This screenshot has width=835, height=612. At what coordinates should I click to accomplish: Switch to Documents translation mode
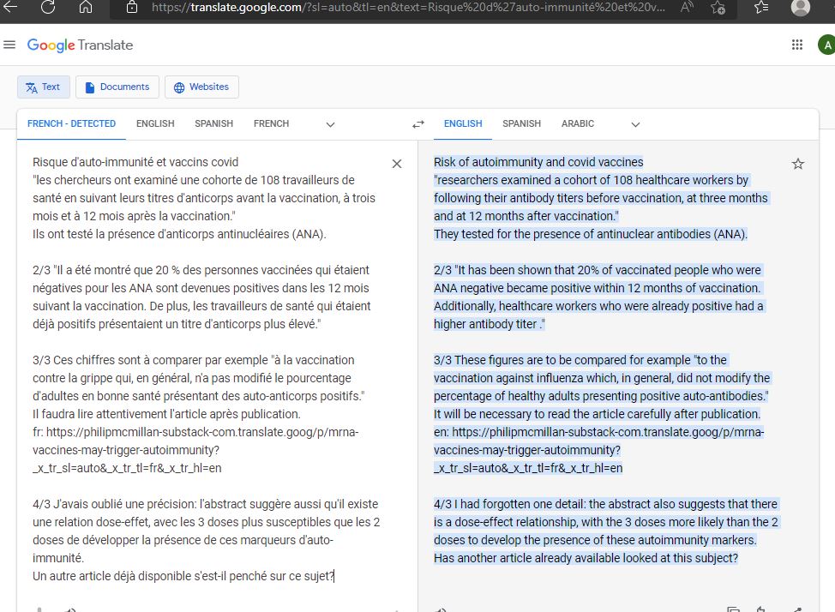pyautogui.click(x=117, y=87)
